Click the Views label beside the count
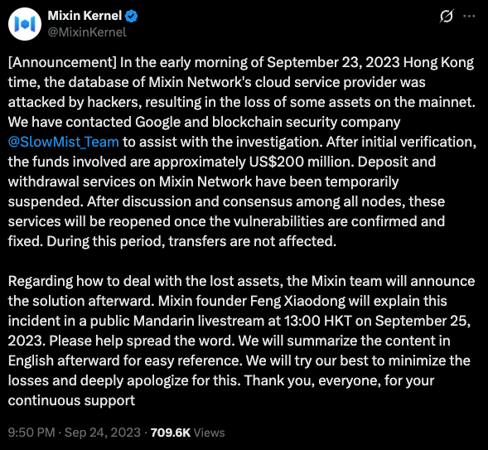 (x=209, y=433)
